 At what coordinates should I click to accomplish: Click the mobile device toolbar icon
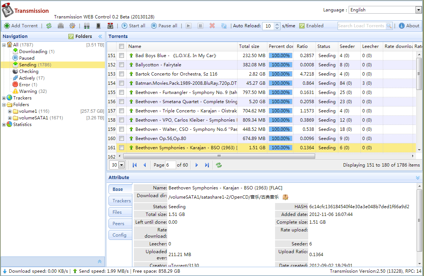click(99, 26)
